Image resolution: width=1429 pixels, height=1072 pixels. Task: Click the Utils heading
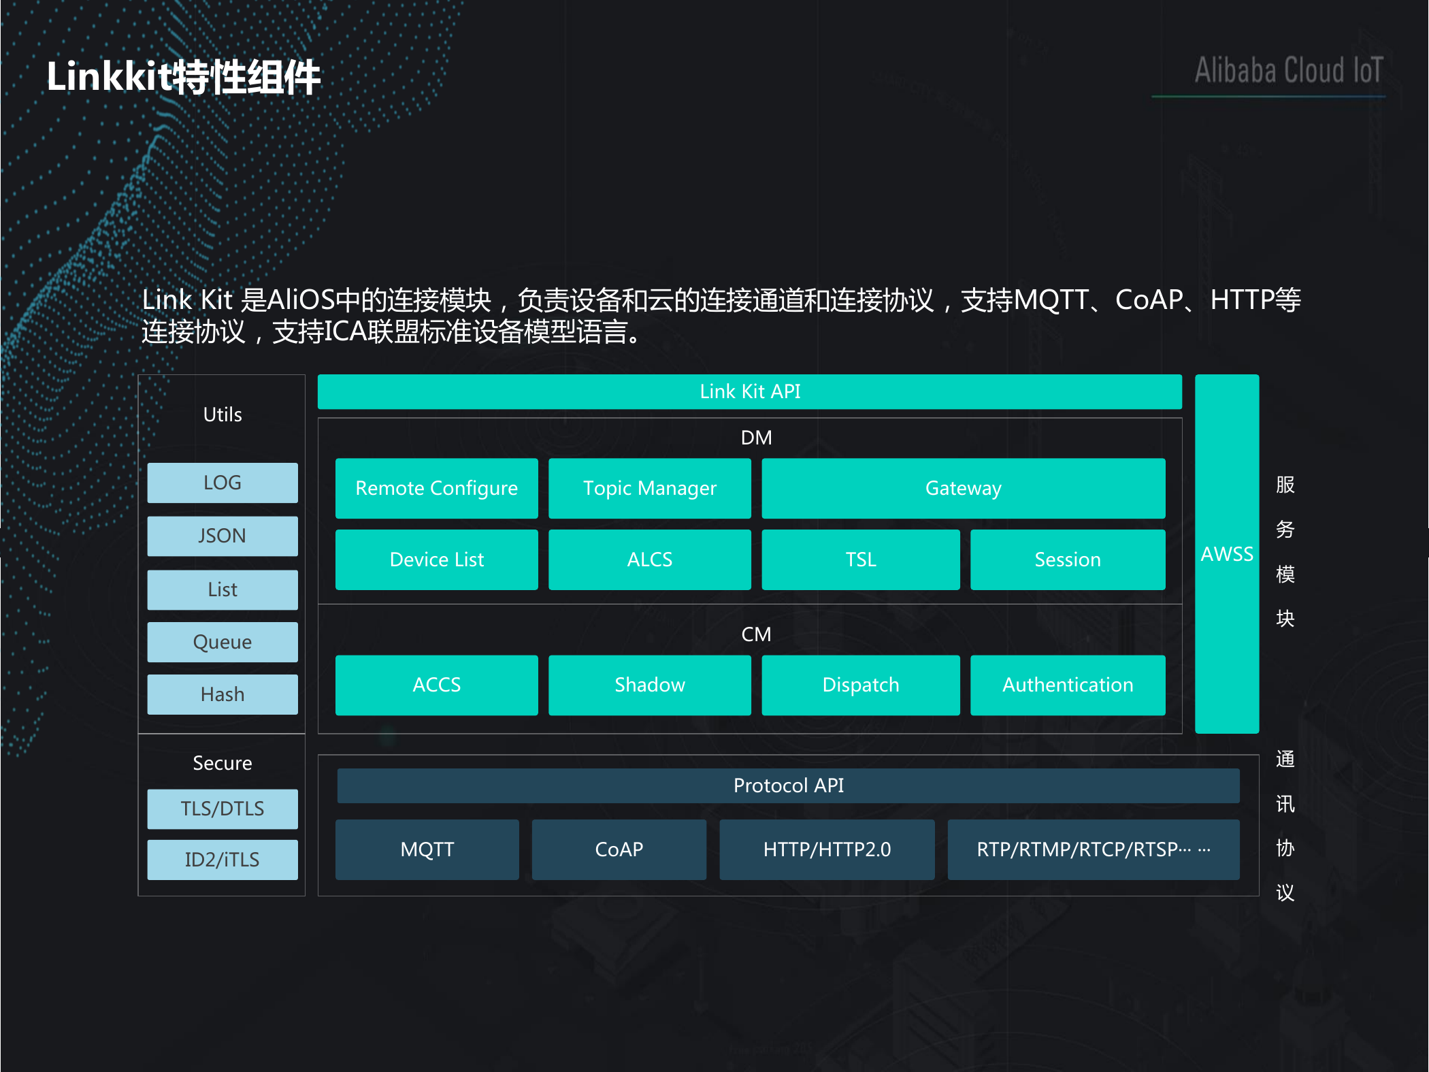click(x=223, y=415)
